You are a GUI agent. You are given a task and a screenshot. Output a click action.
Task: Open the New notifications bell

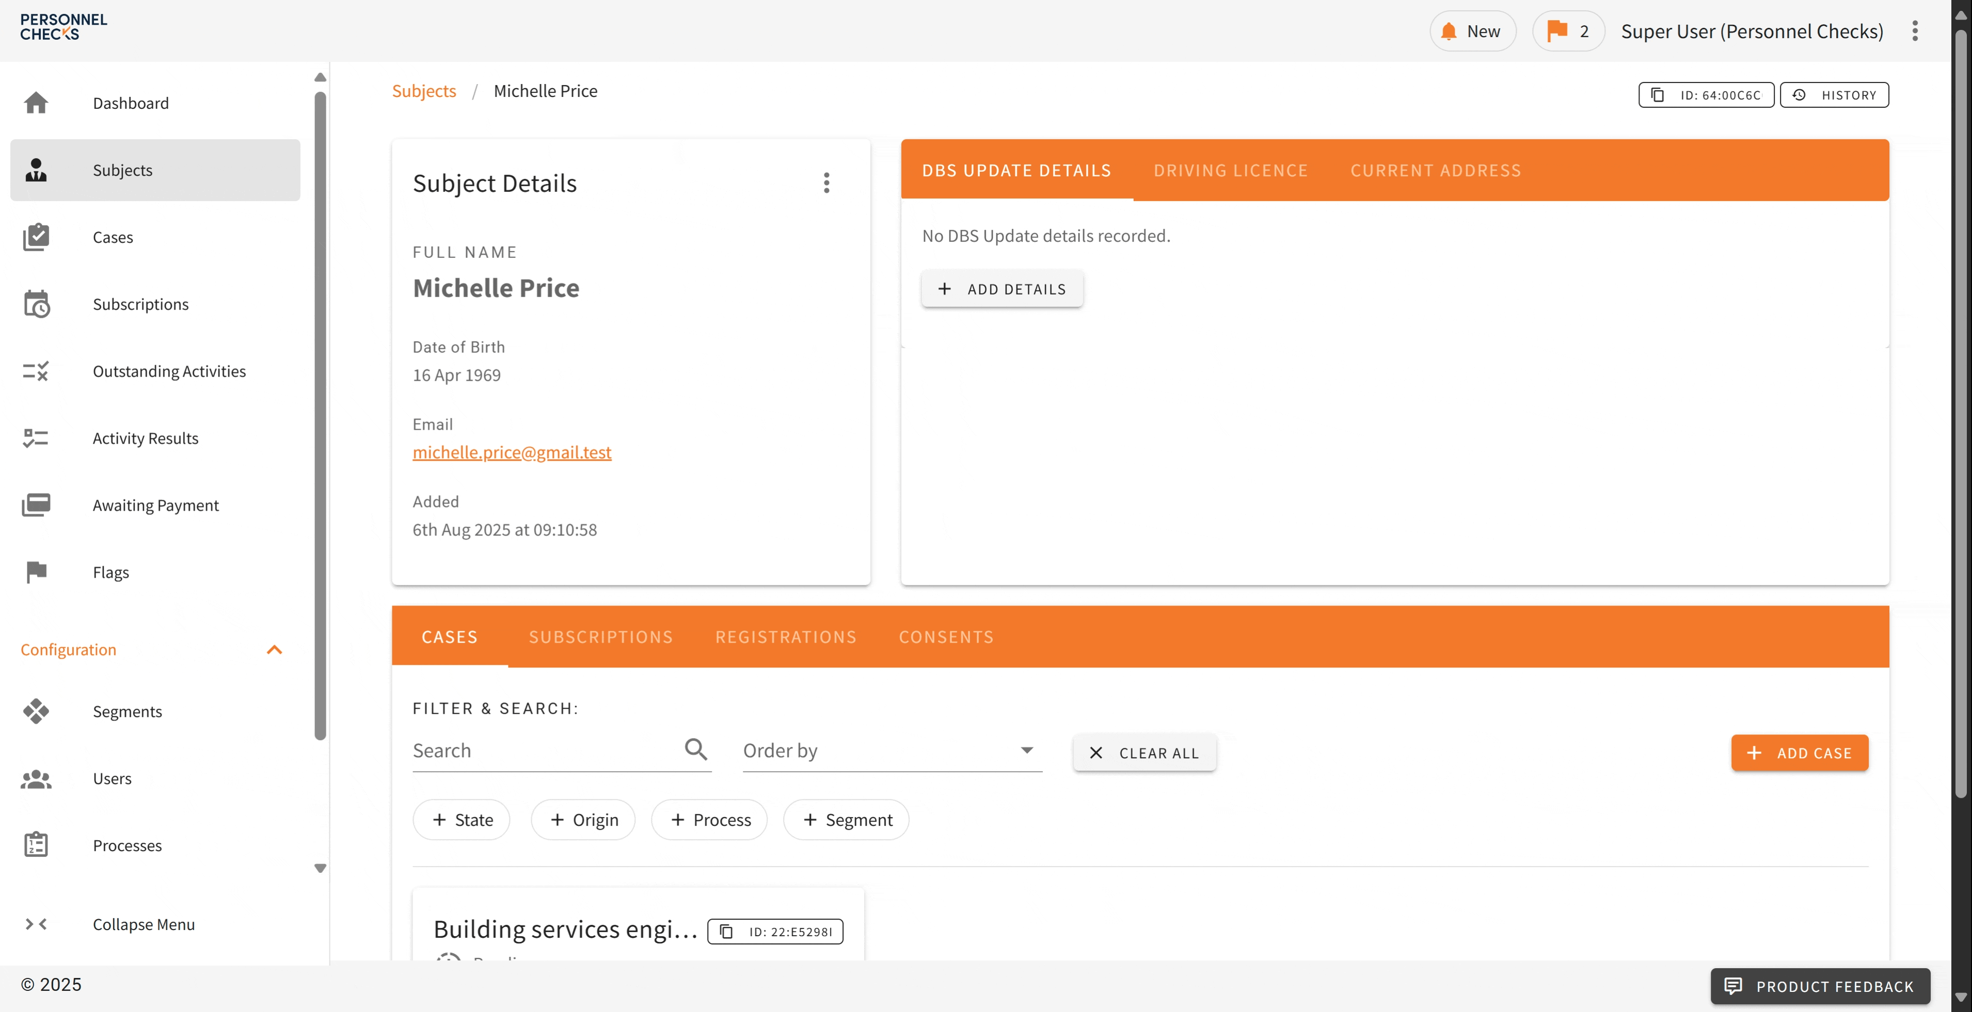coord(1472,31)
